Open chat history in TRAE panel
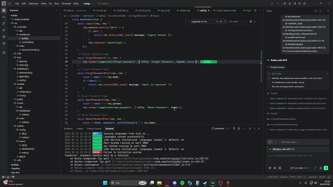333x187 pixels. click(x=321, y=11)
